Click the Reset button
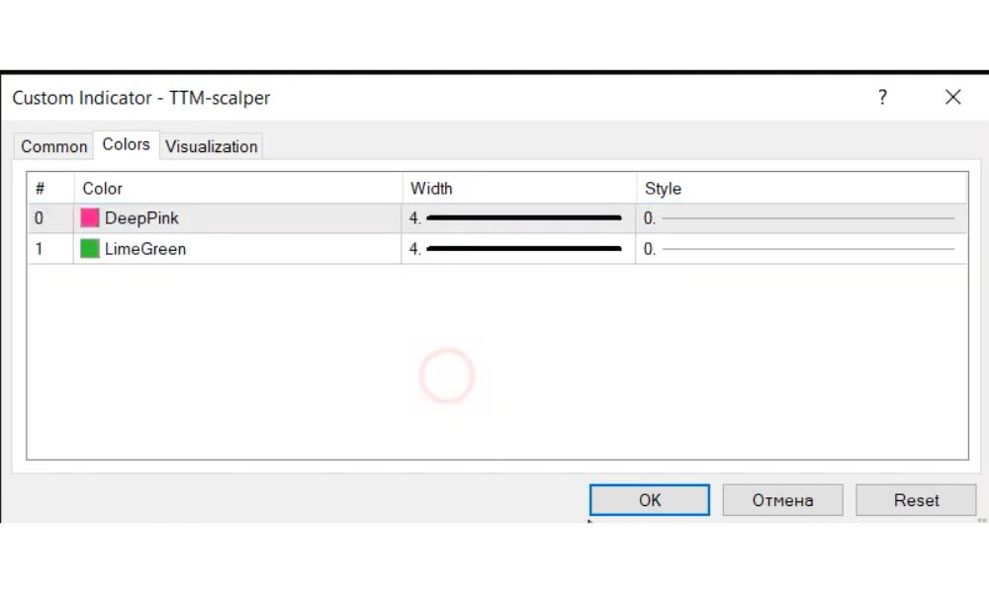This screenshot has height=593, width=989. (x=916, y=500)
